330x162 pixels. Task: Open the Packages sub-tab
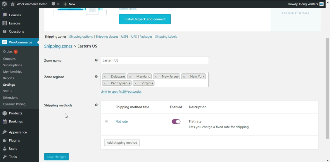146,36
